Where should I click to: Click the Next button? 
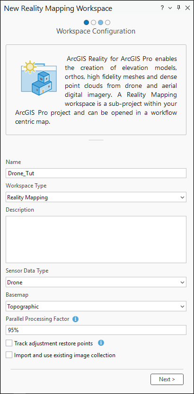(167, 379)
